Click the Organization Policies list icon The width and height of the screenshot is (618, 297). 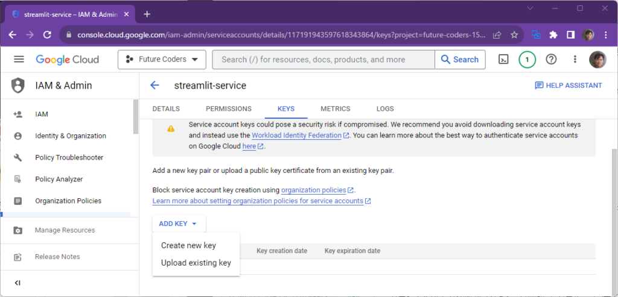pos(18,201)
